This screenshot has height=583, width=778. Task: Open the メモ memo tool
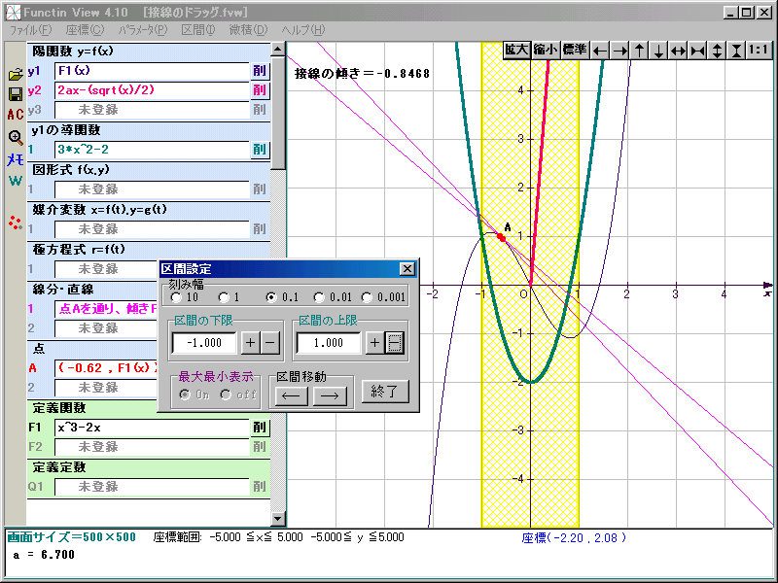point(16,159)
